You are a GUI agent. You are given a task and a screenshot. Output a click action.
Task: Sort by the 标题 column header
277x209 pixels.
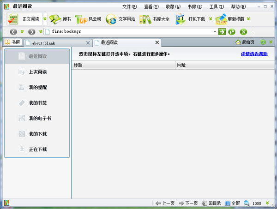(x=123, y=65)
